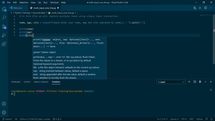Open the Source Control view icon
The height and width of the screenshot is (121, 215).
click(4, 27)
